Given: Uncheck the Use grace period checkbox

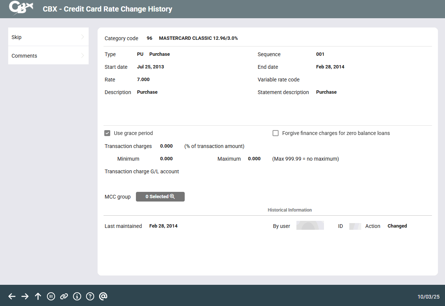Looking at the screenshot, I should [107, 133].
